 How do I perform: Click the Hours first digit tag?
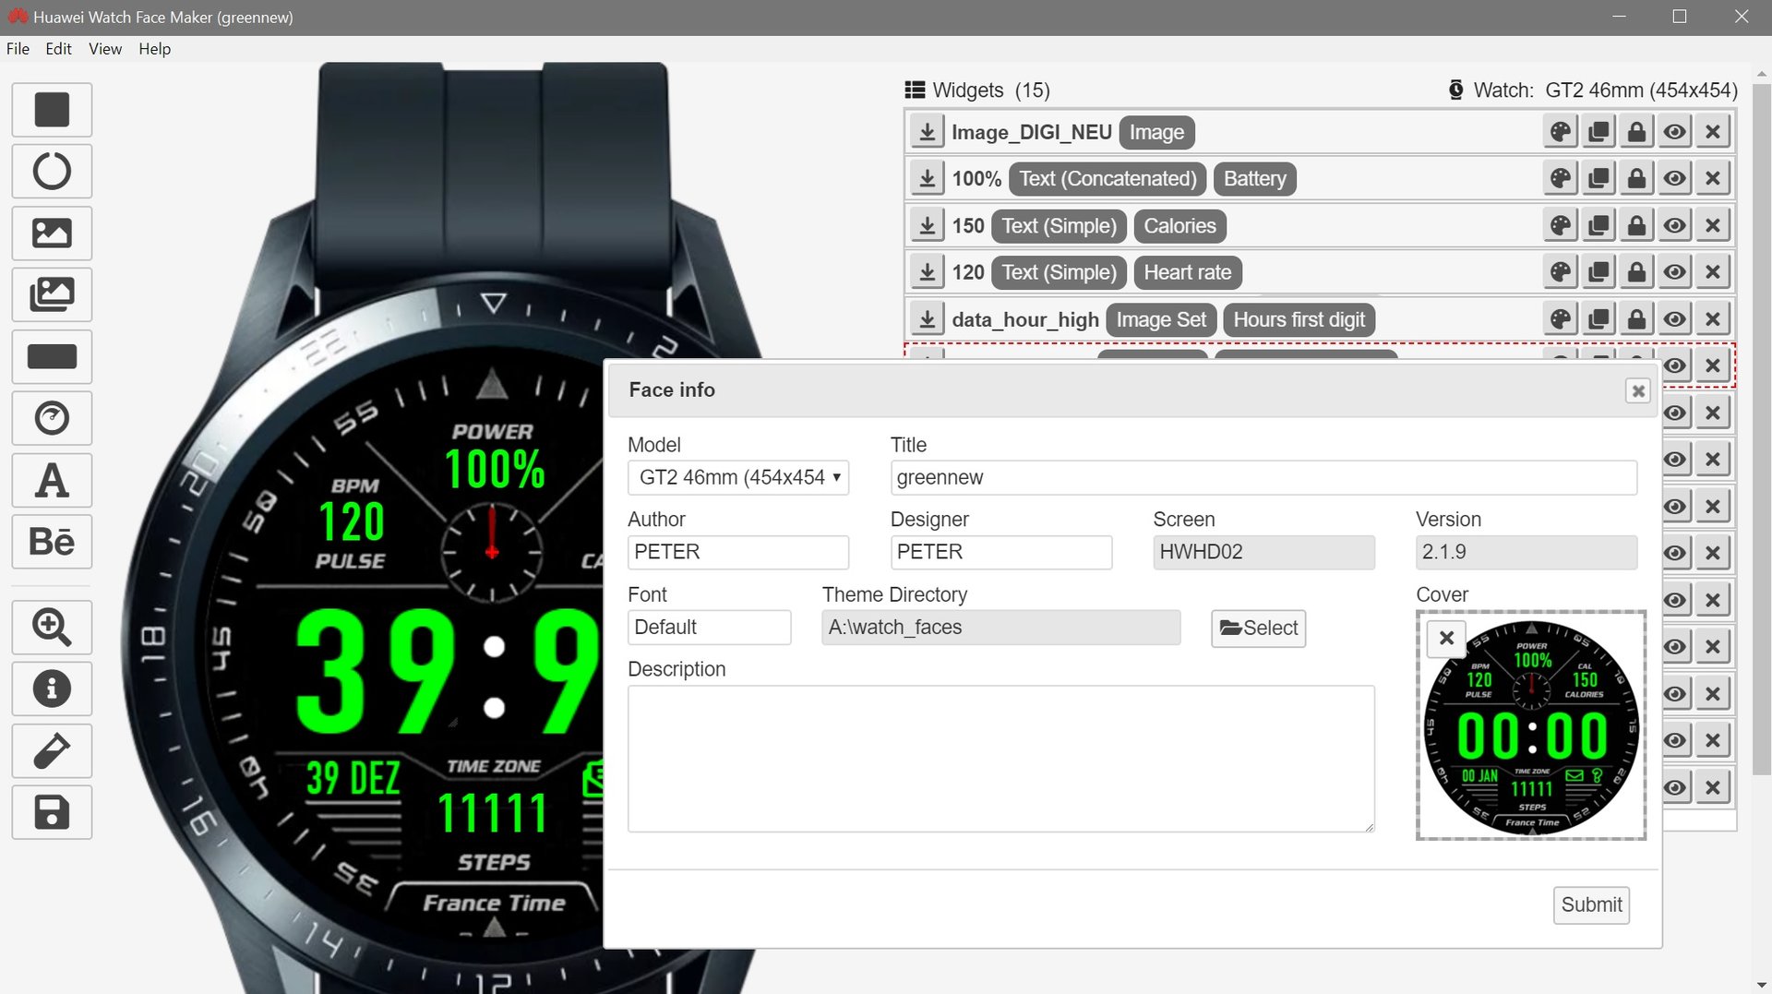pyautogui.click(x=1299, y=319)
